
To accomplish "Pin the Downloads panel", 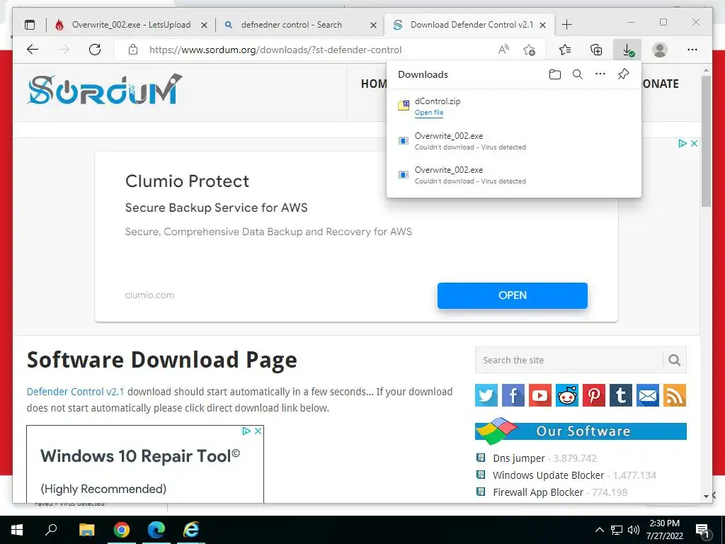I will click(623, 74).
